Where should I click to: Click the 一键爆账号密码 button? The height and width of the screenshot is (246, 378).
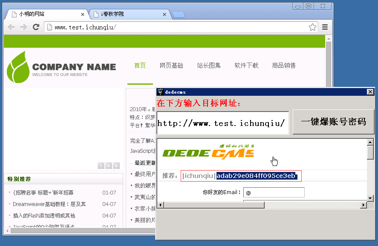333,122
